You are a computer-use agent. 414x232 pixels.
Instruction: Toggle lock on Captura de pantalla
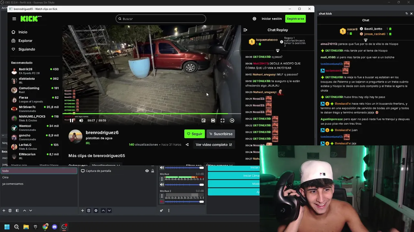click(x=153, y=171)
